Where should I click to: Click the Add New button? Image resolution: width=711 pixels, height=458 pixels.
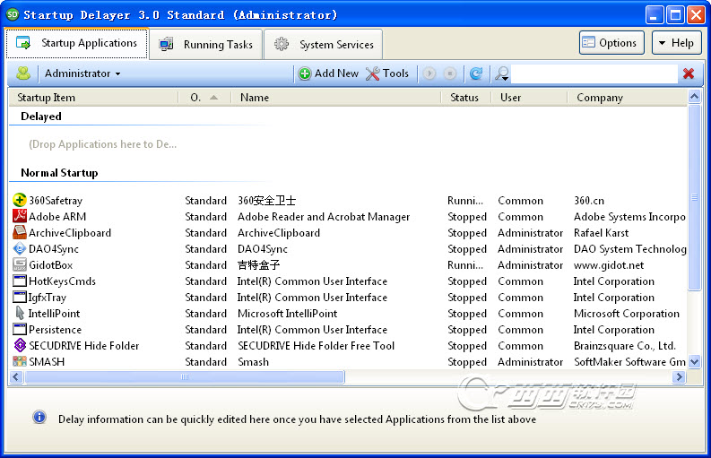328,73
